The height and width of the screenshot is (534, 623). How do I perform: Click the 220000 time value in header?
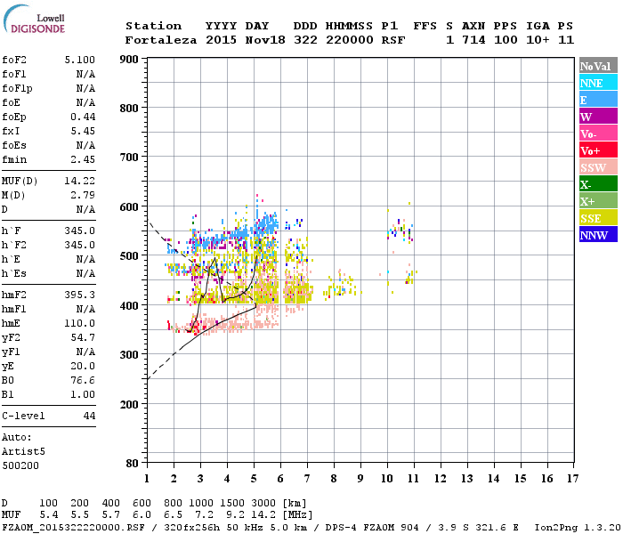point(350,40)
